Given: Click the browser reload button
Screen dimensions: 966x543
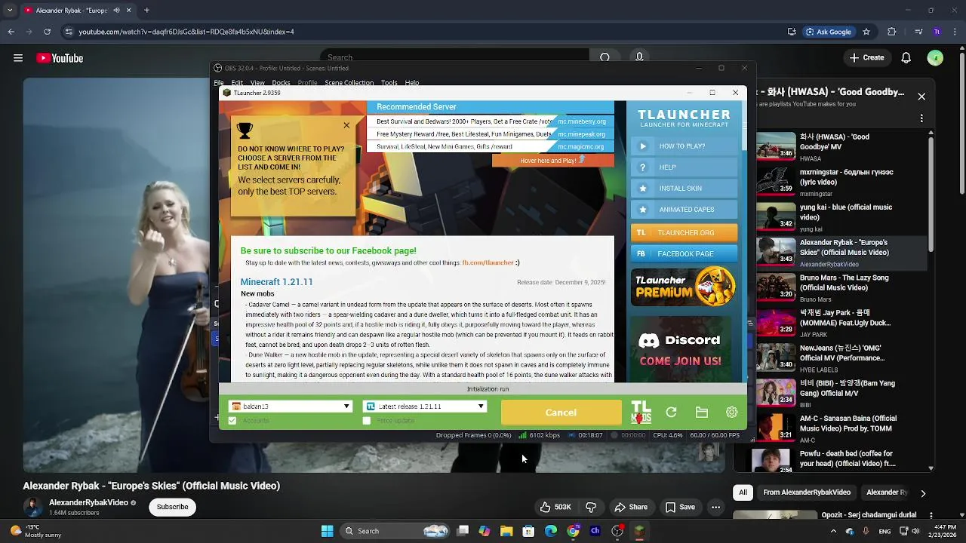Looking at the screenshot, I should [47, 32].
